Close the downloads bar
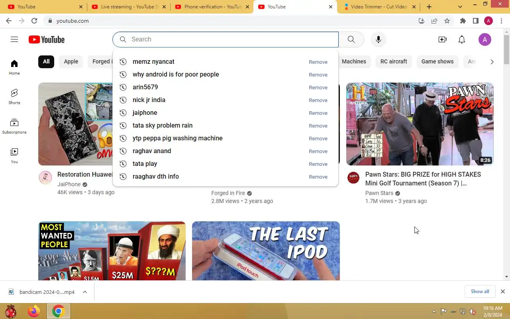The height and width of the screenshot is (319, 510). click(x=503, y=291)
